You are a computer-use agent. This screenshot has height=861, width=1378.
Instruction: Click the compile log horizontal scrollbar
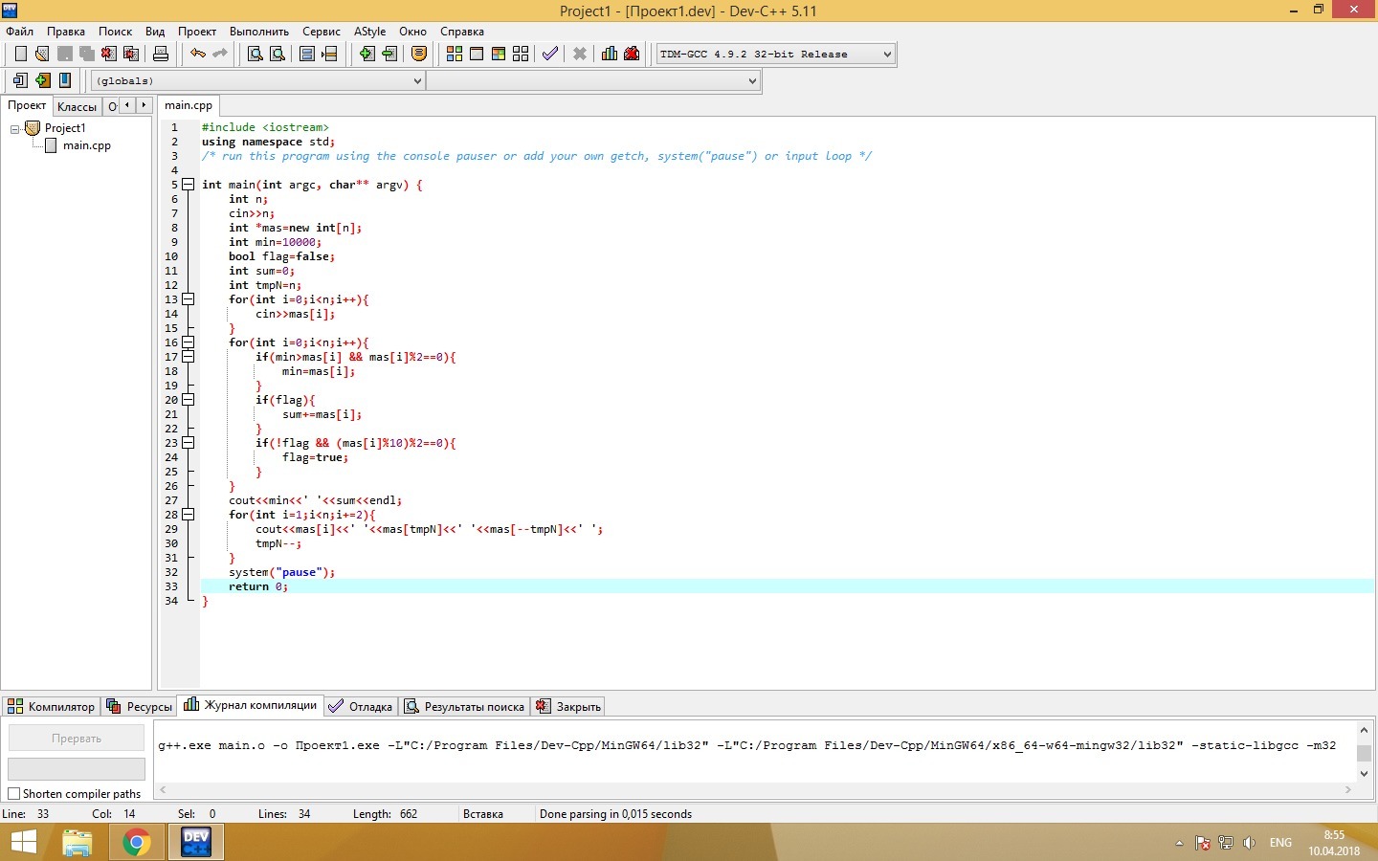(754, 789)
